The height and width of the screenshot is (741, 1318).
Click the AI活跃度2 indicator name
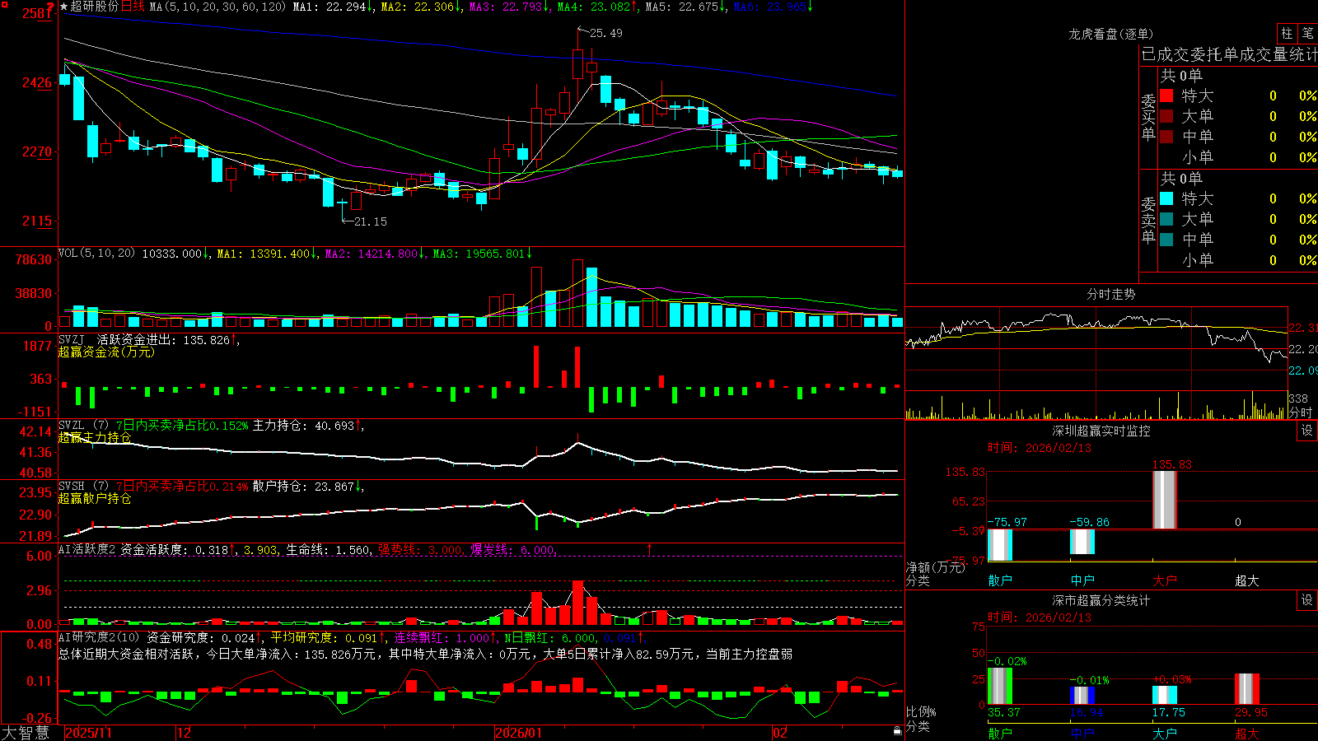click(87, 550)
